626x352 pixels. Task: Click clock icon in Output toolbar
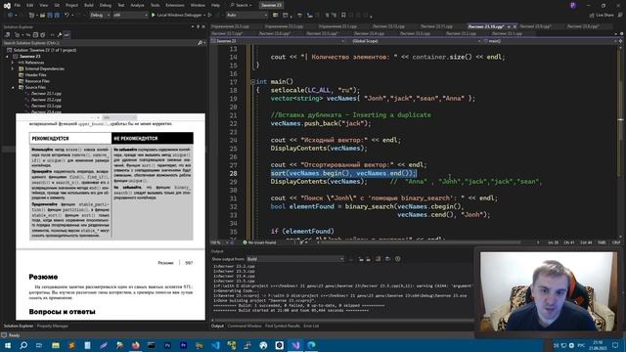pyautogui.click(x=398, y=259)
